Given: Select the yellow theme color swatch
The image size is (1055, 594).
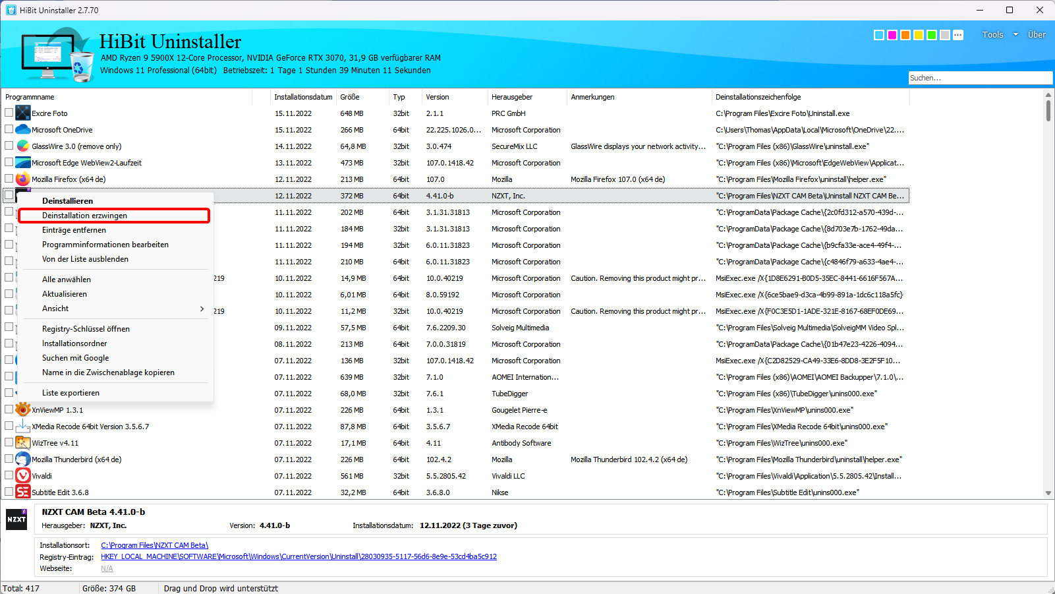Looking at the screenshot, I should (919, 35).
